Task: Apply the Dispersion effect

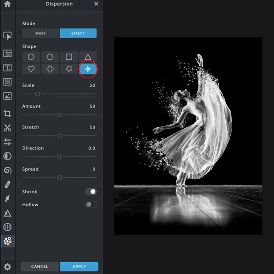Action: 79,267
